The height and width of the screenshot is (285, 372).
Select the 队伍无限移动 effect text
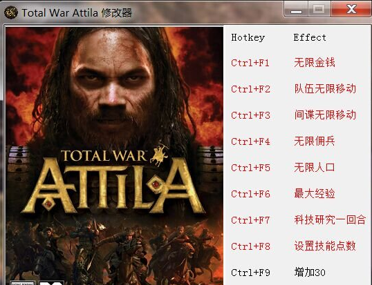click(325, 89)
